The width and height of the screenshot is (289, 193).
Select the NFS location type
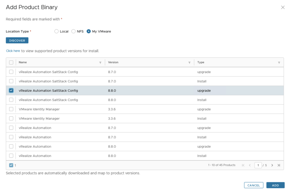(73, 31)
